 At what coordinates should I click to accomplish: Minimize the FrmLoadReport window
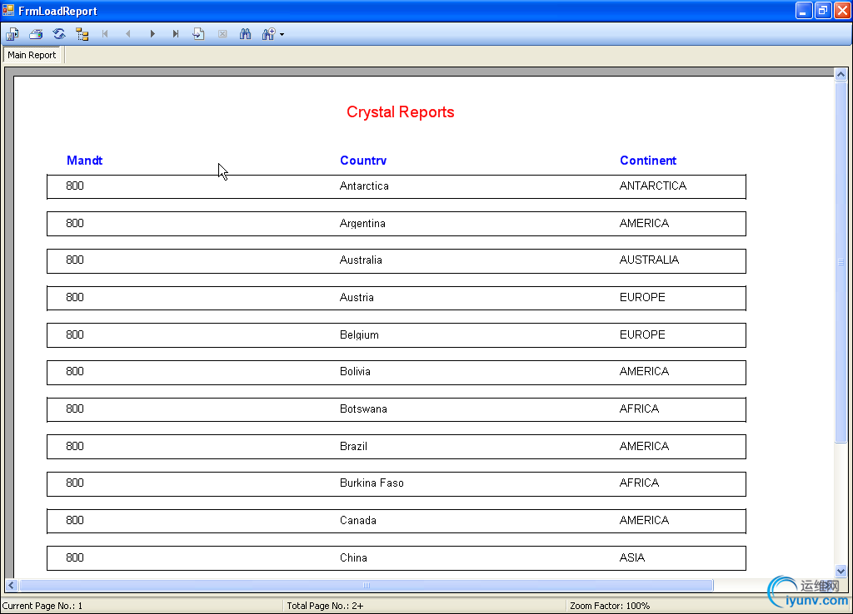pos(804,10)
